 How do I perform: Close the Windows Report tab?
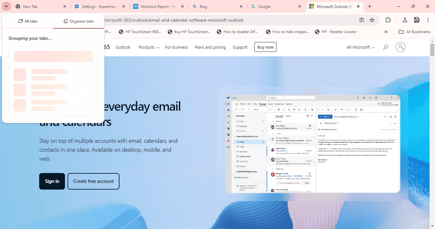pos(182,6)
